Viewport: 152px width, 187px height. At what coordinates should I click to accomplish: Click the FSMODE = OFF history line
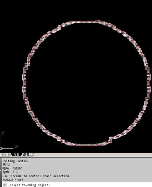tap(13, 180)
